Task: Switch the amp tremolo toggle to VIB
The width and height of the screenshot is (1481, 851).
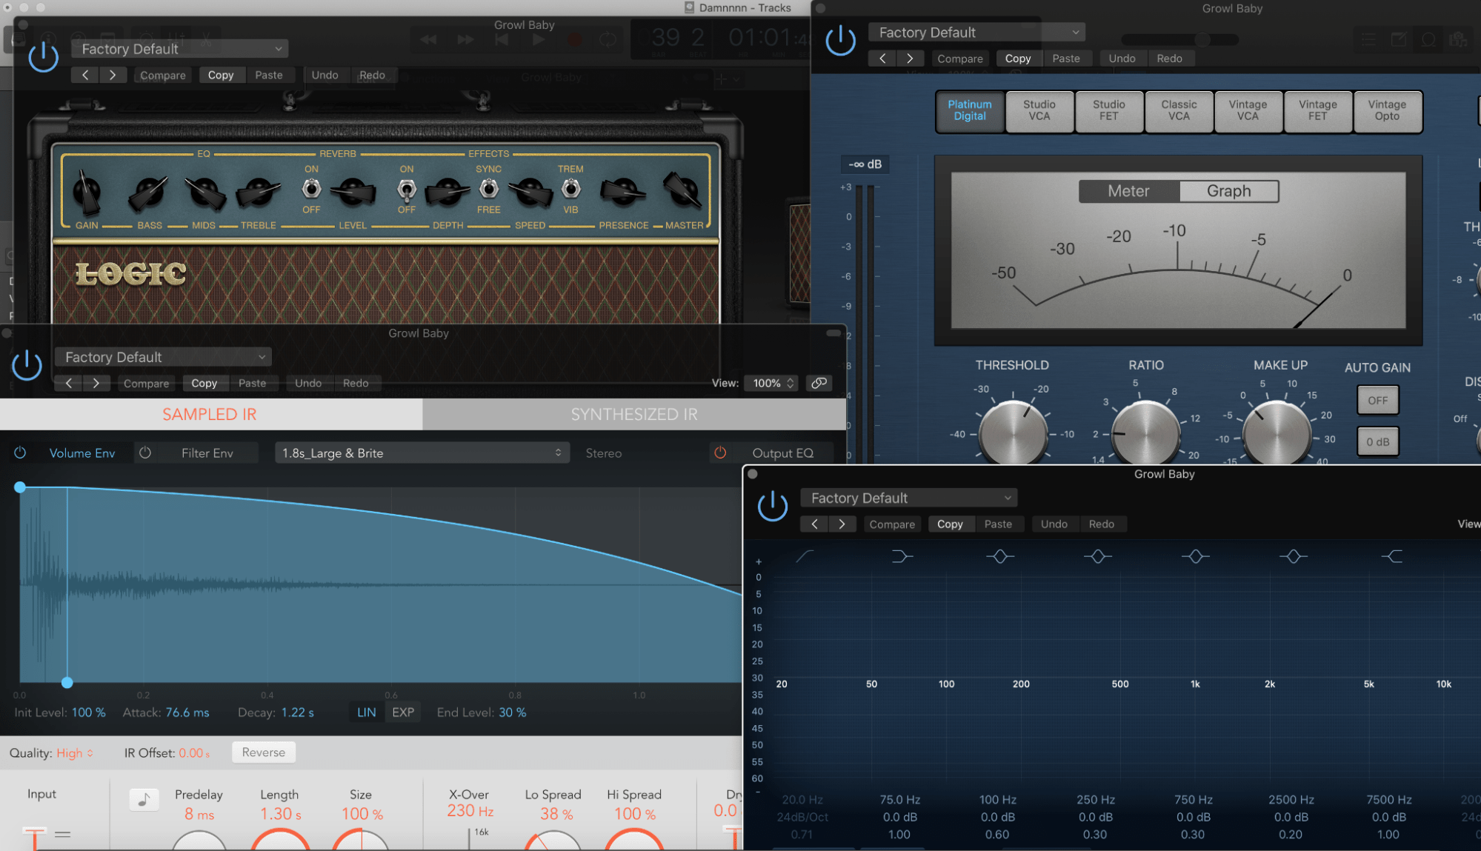Action: coord(570,190)
